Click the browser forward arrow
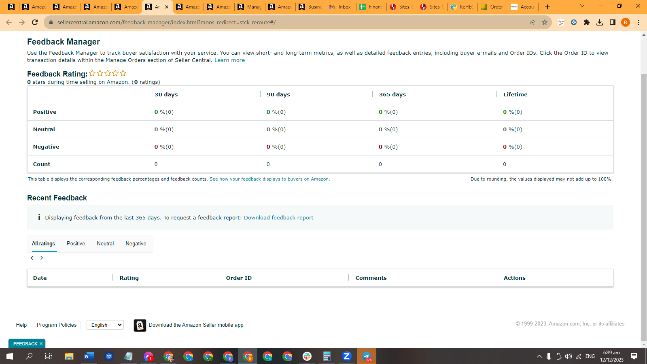Viewport: 647px width, 364px height. (22, 22)
